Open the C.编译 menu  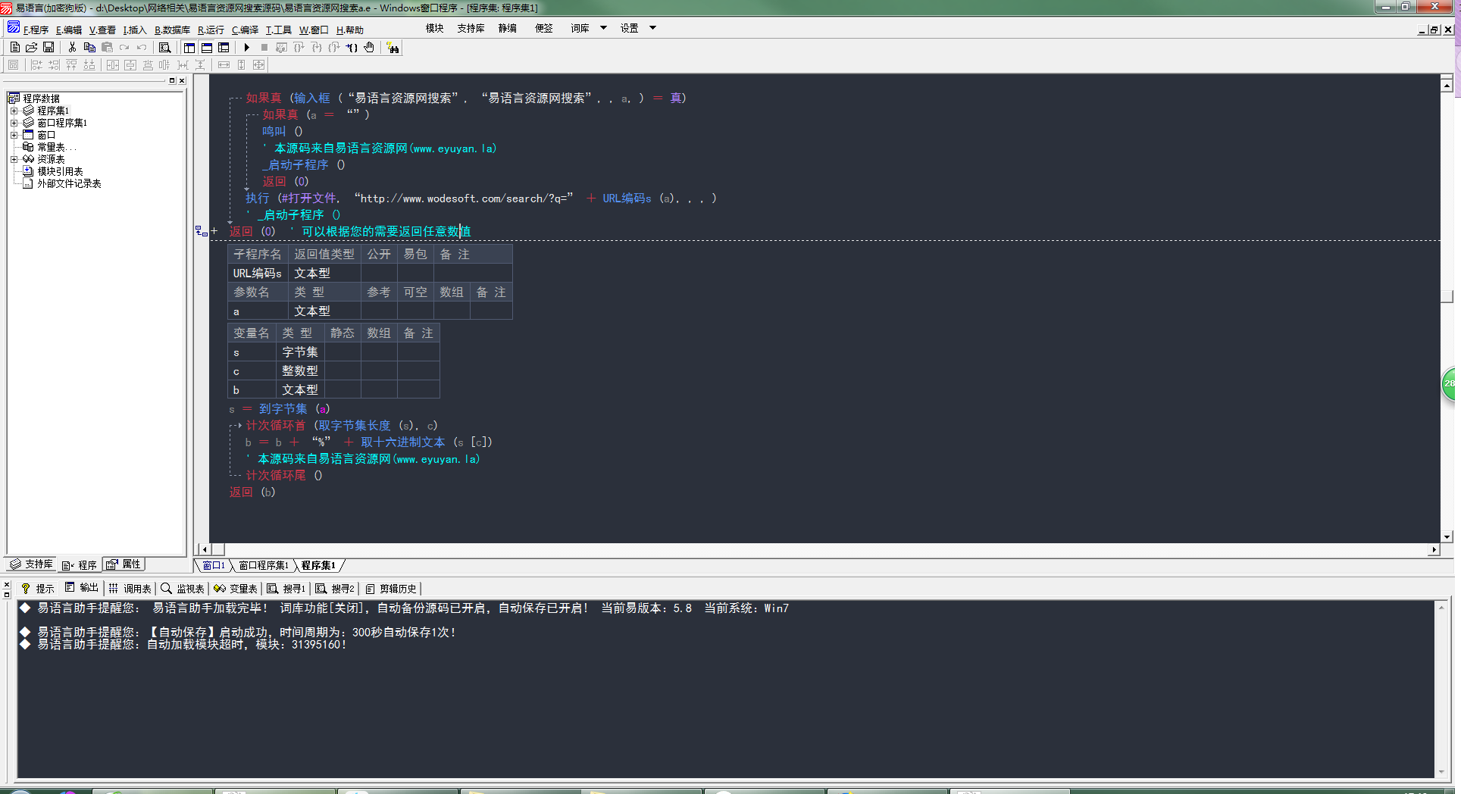click(245, 30)
